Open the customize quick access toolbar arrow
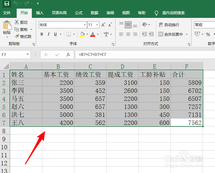215x173 pixels. click(x=38, y=3)
